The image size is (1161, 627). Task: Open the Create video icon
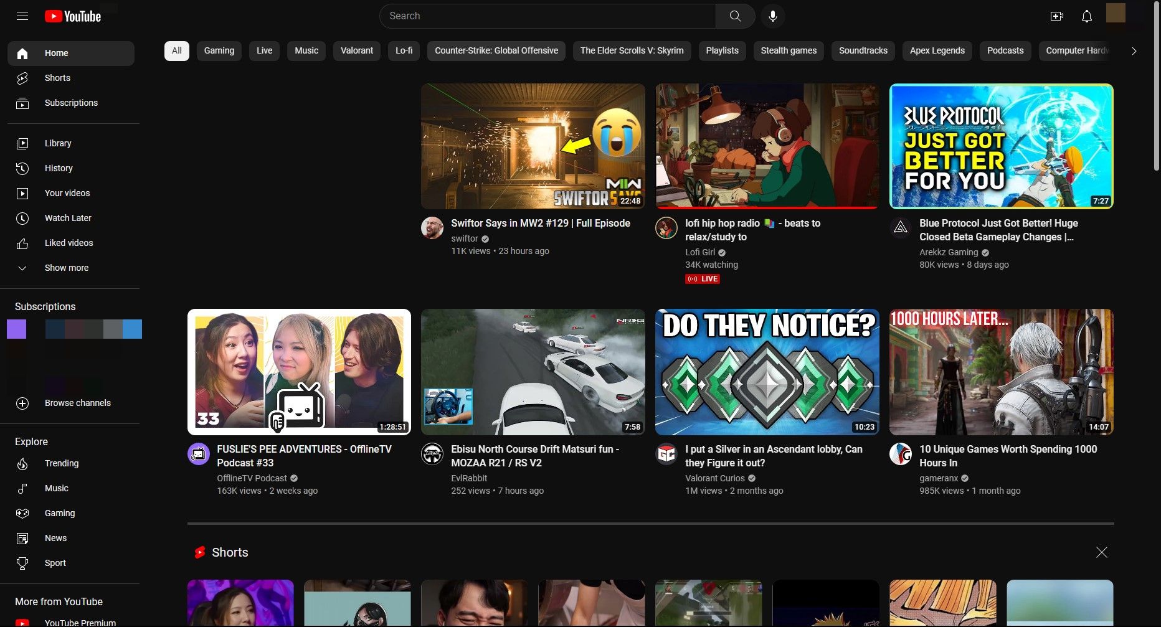pyautogui.click(x=1056, y=16)
